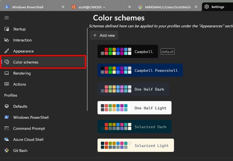The image size is (233, 161).
Task: Click the Settings gear tab icon
Action: point(207,7)
